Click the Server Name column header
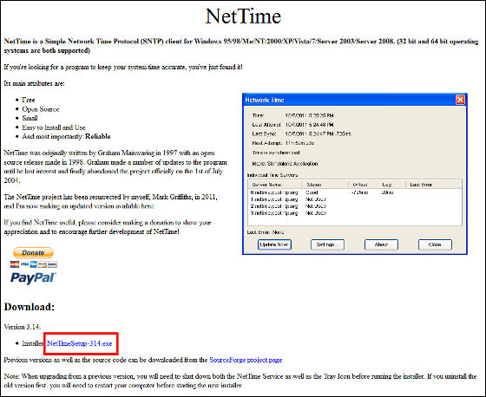486x397 pixels. [x=275, y=185]
